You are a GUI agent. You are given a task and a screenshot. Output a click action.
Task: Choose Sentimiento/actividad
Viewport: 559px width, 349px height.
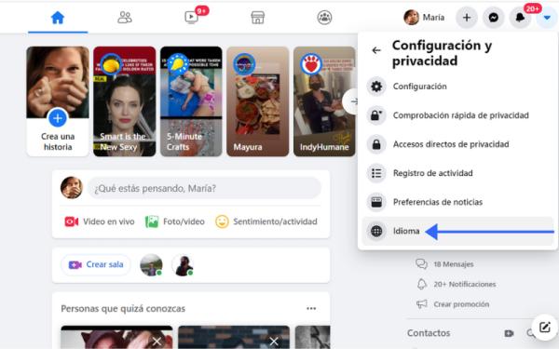pos(266,221)
